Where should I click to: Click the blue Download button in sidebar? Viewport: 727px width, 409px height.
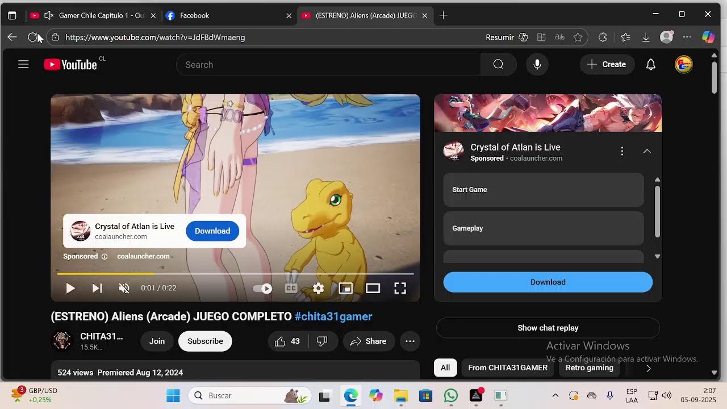[x=548, y=282]
